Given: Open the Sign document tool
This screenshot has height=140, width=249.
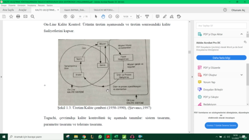Looking at the screenshot, I should pos(172,16).
